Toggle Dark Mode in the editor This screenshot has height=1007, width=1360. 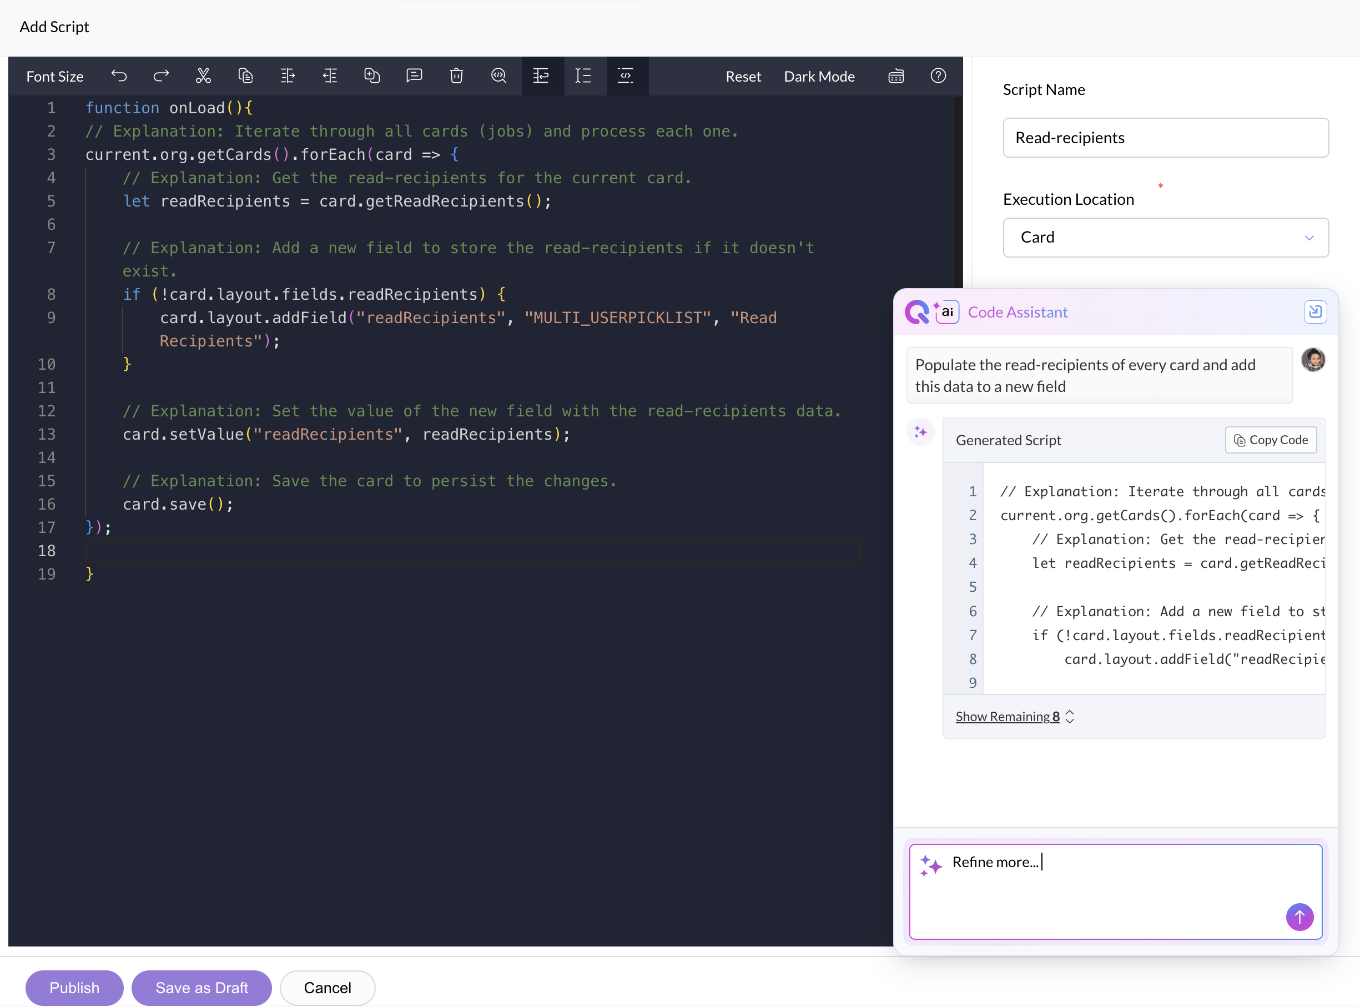coord(819,76)
